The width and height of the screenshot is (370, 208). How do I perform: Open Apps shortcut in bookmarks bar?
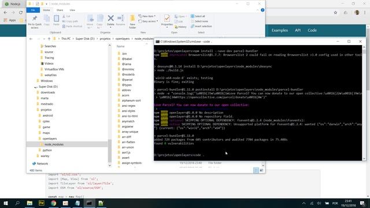coord(10,20)
